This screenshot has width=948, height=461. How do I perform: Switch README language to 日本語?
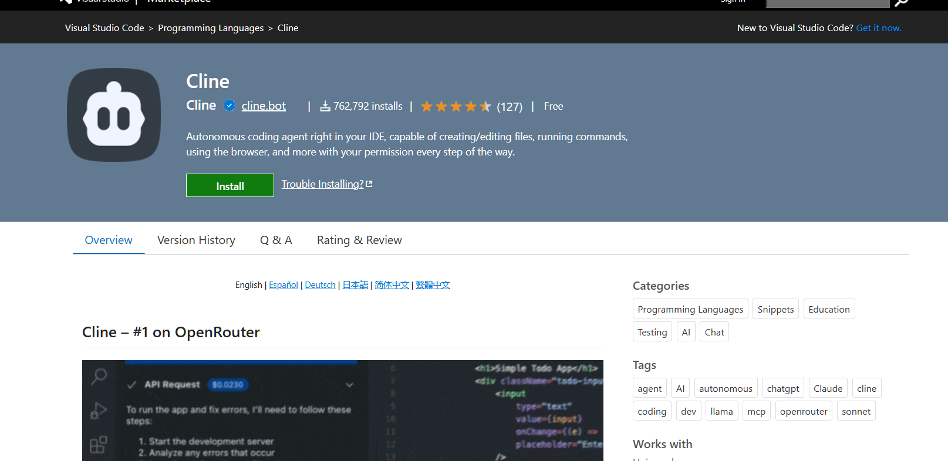(x=355, y=285)
